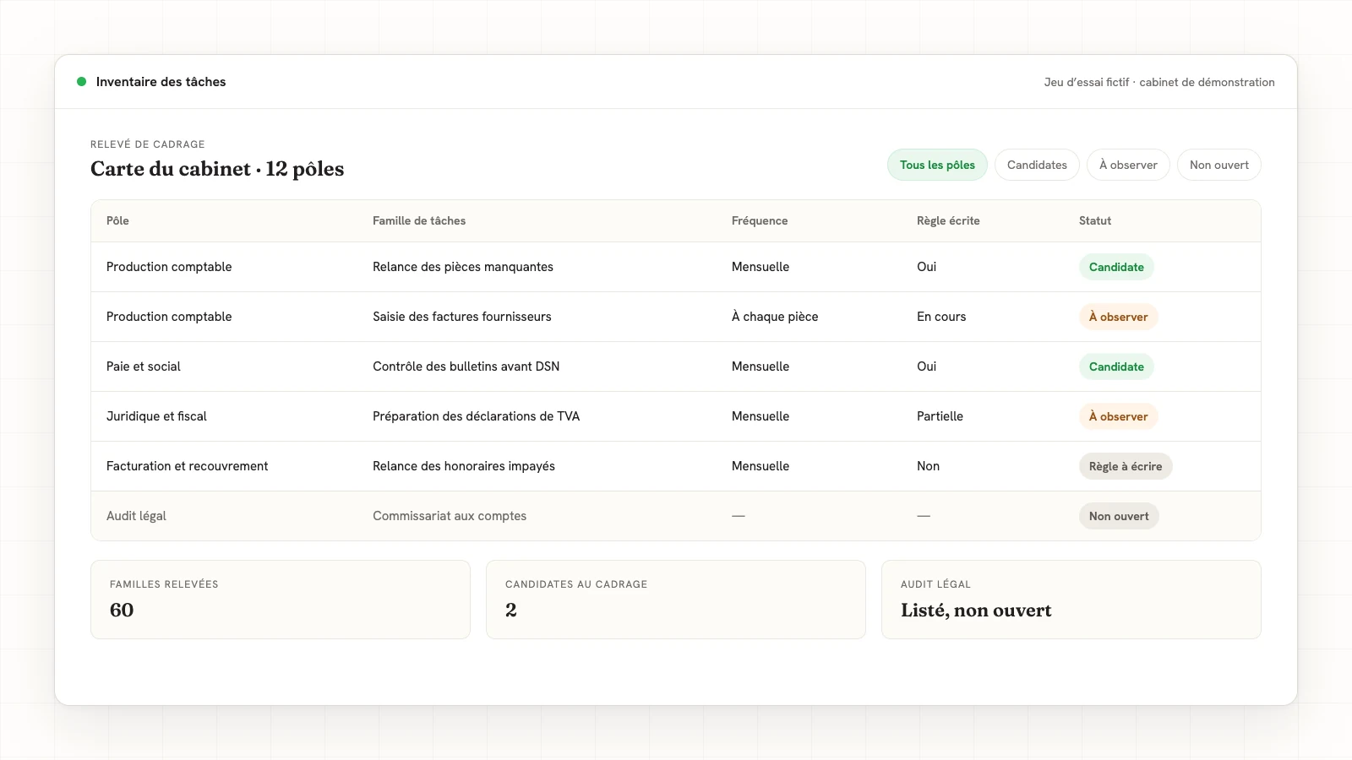
Task: Select "Commissariat aux comptes" cell
Action: pos(450,516)
